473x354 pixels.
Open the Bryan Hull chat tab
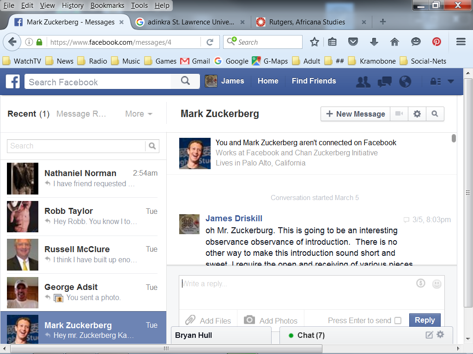tap(221, 336)
